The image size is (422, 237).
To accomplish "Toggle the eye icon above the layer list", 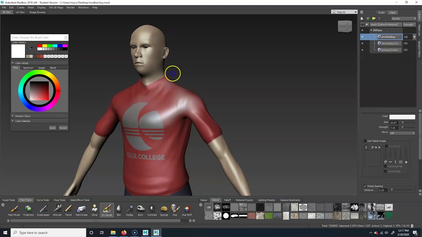I will 362,24.
